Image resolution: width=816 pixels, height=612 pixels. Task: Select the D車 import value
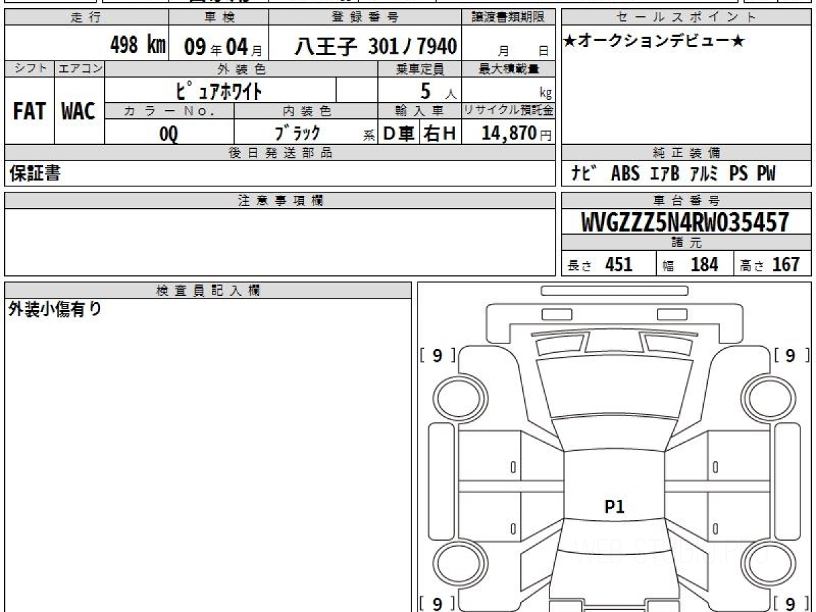tap(399, 133)
